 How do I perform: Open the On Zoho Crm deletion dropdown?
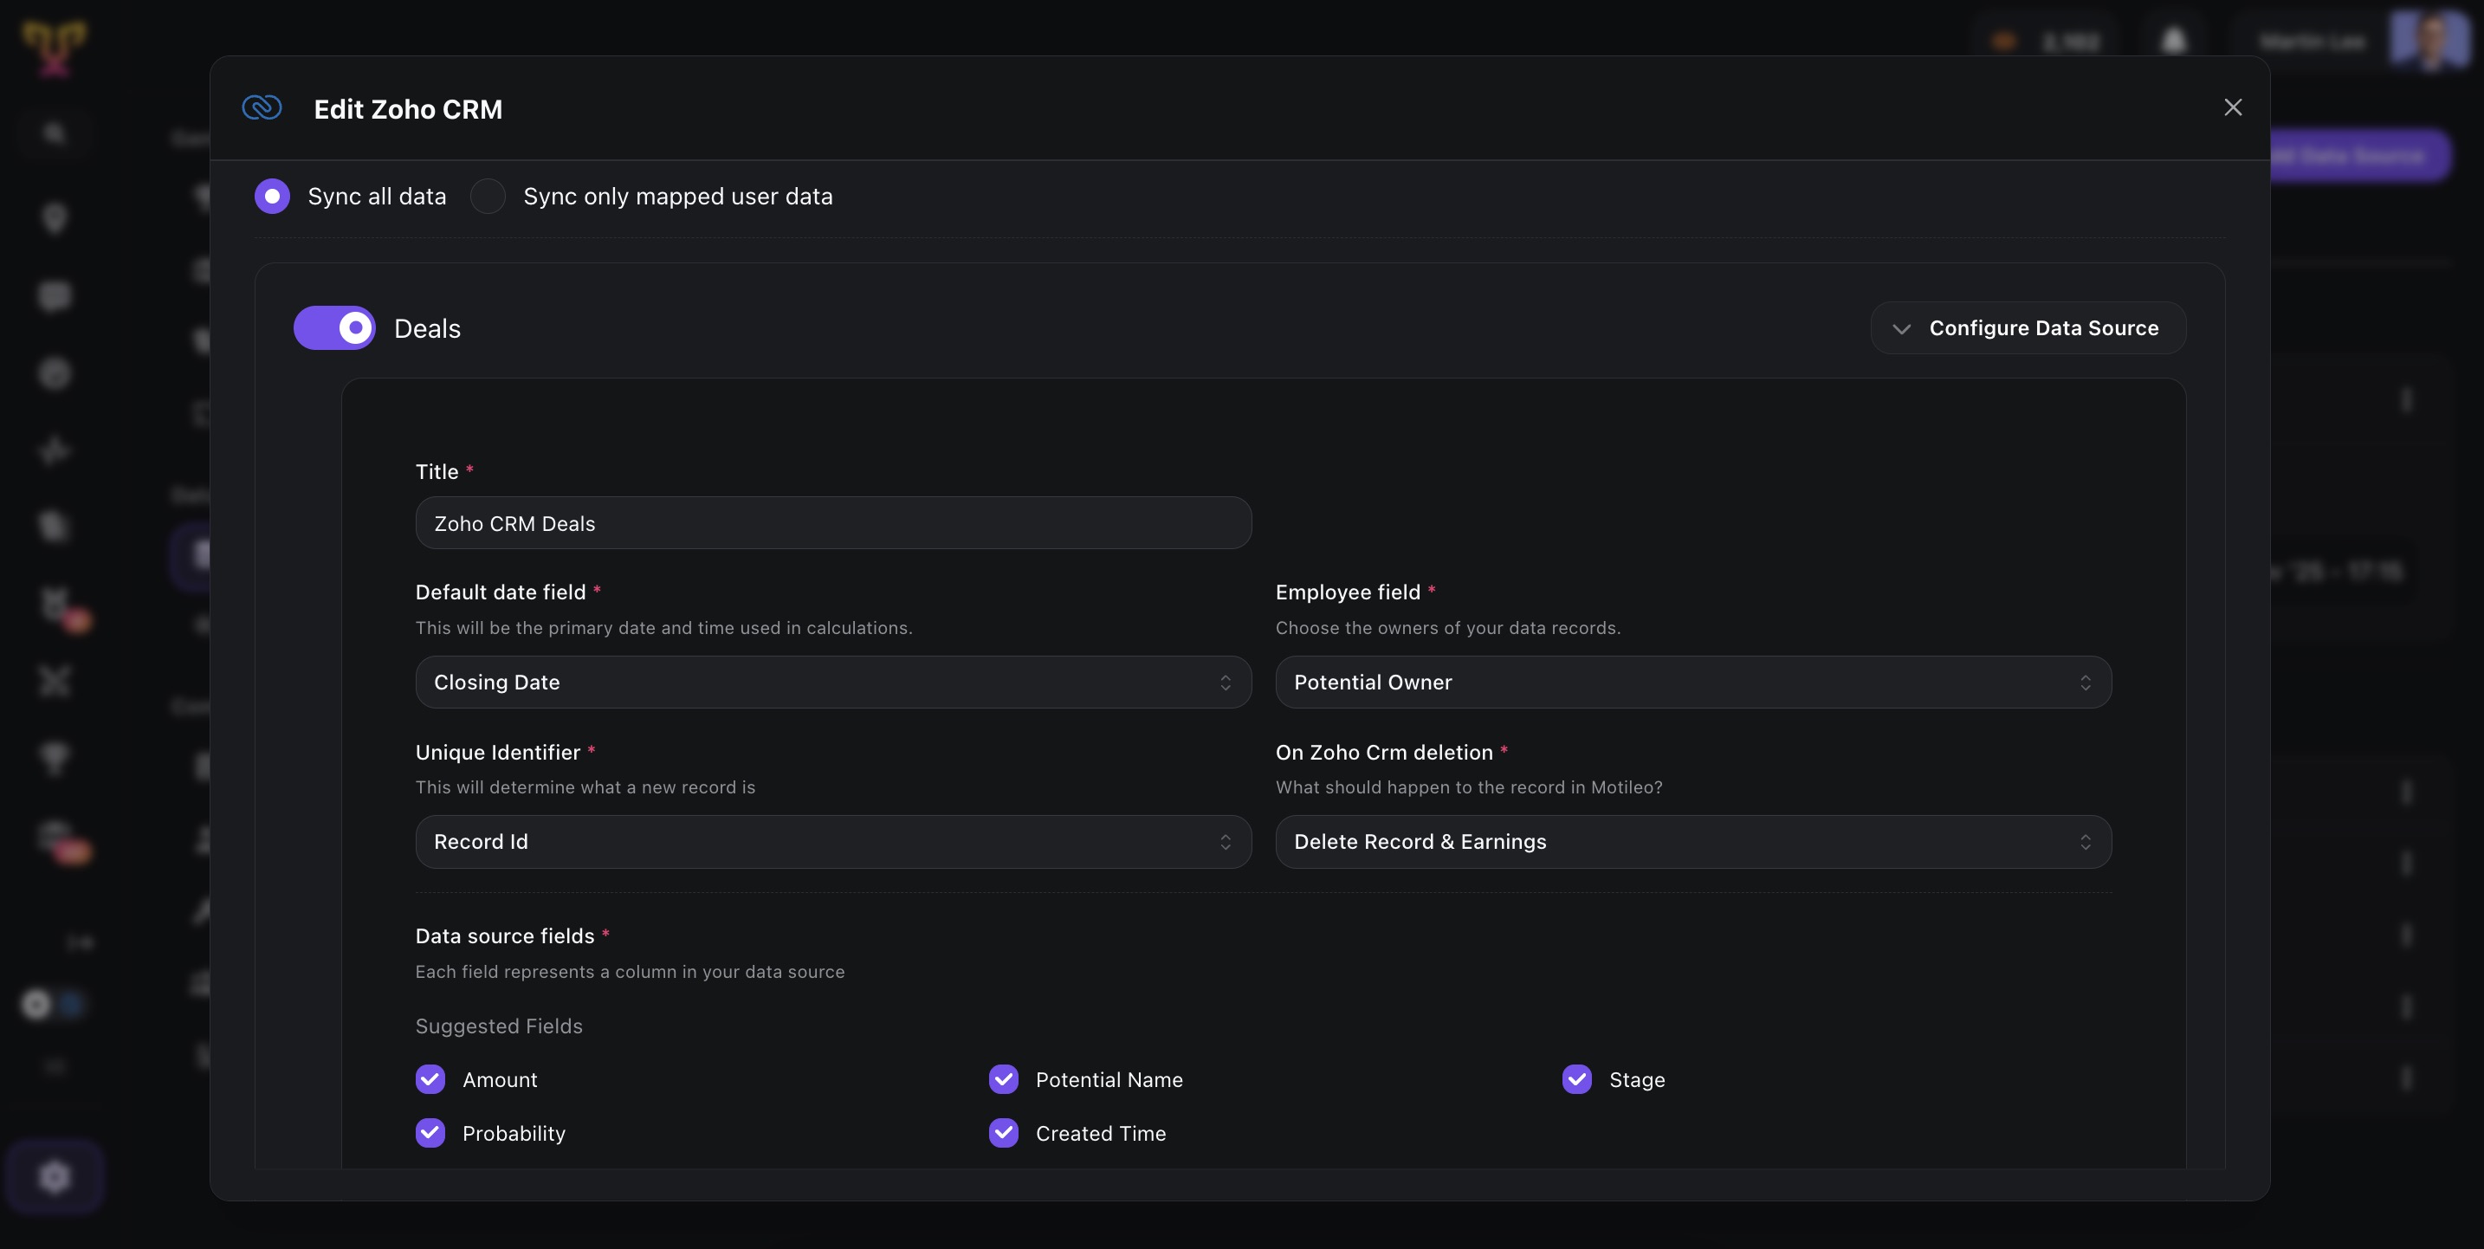tap(1692, 841)
